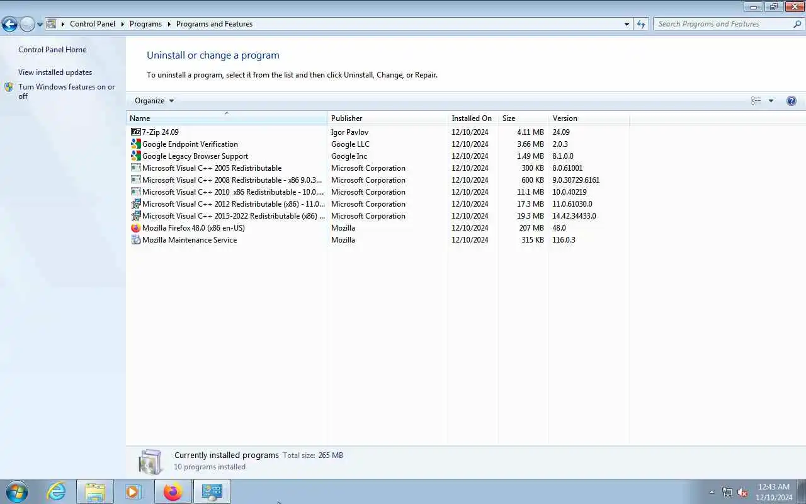Screen dimensions: 806x504
Task: Click Programs and Features breadcrumb
Action: pyautogui.click(x=214, y=24)
